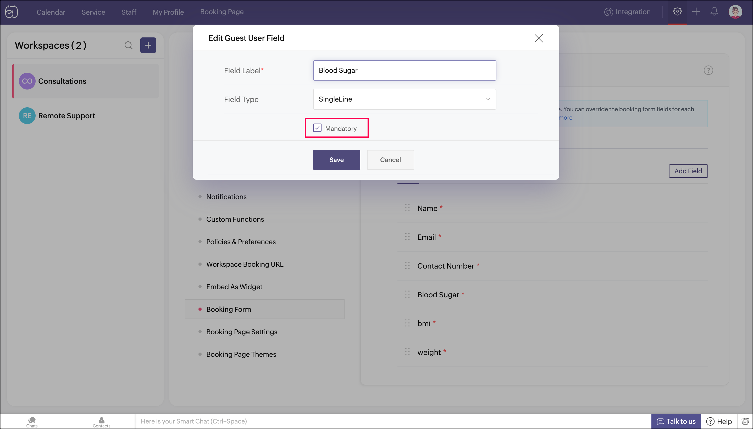Click the Talk to us button
Screen dimensions: 753x429
pos(676,421)
